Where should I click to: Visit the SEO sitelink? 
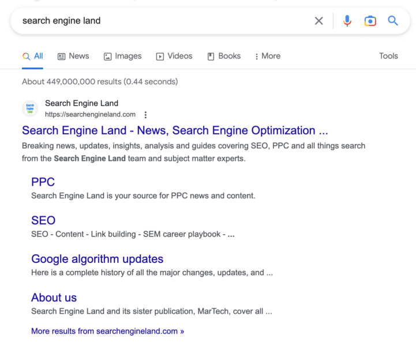(43, 220)
